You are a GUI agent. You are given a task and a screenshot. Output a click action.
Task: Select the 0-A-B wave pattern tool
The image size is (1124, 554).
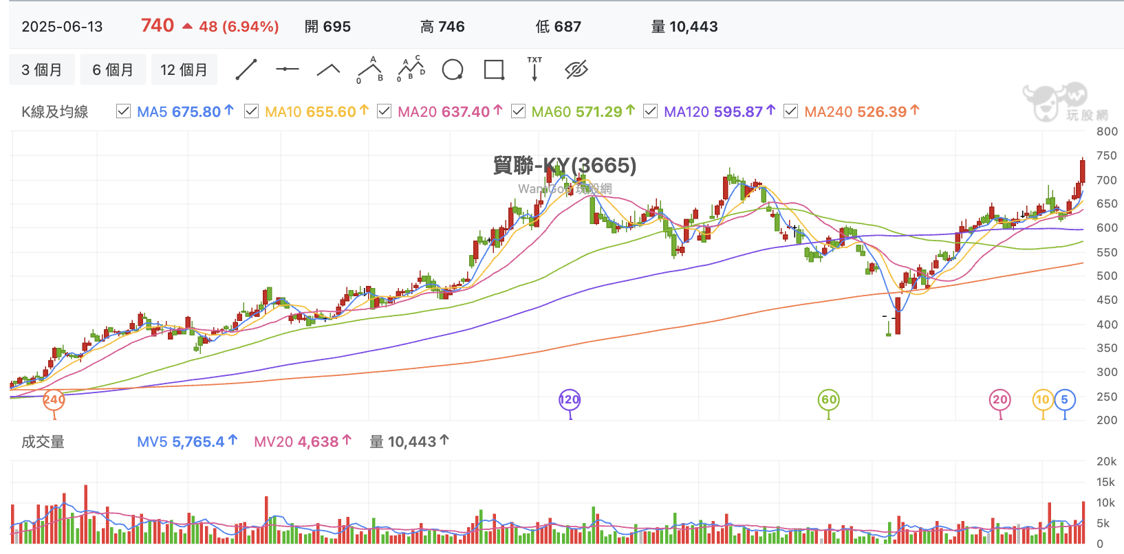370,69
